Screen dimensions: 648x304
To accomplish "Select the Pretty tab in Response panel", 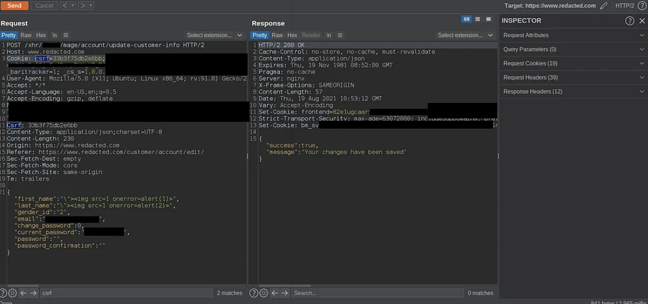I will [260, 35].
